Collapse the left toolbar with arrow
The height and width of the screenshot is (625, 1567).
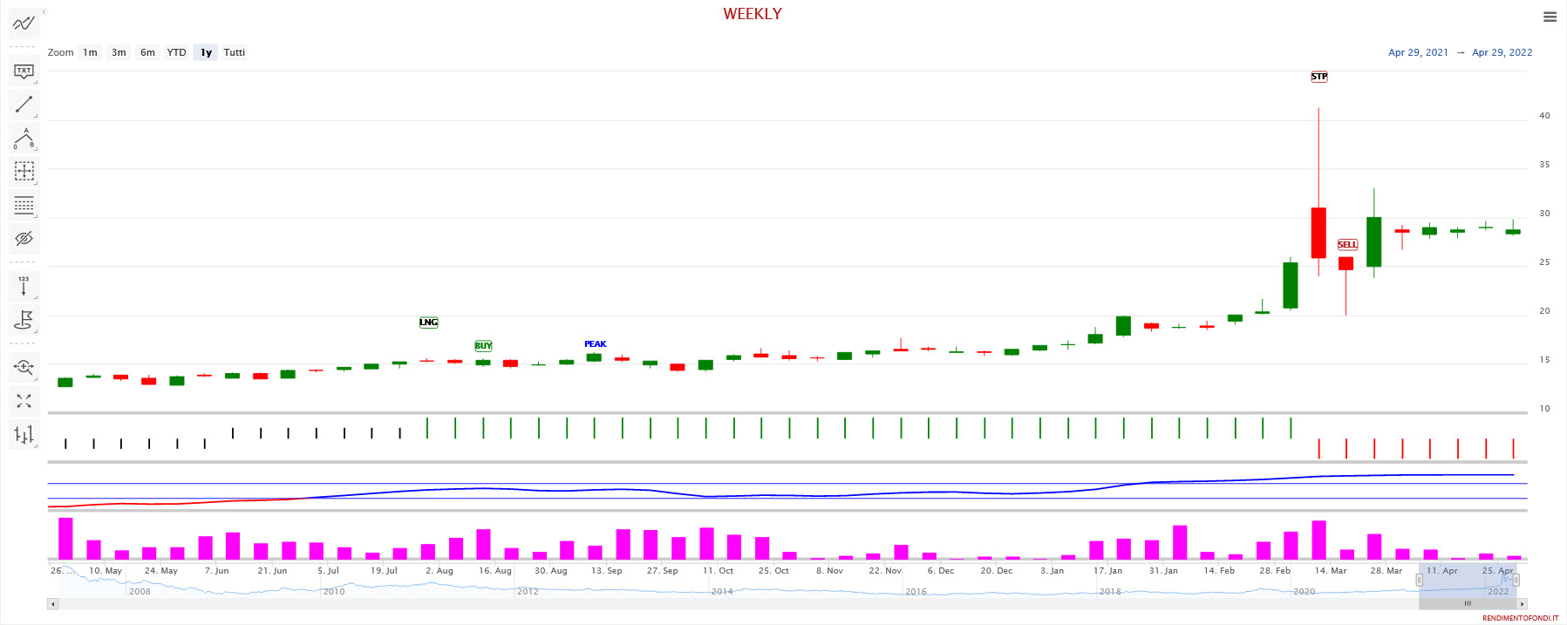44,12
